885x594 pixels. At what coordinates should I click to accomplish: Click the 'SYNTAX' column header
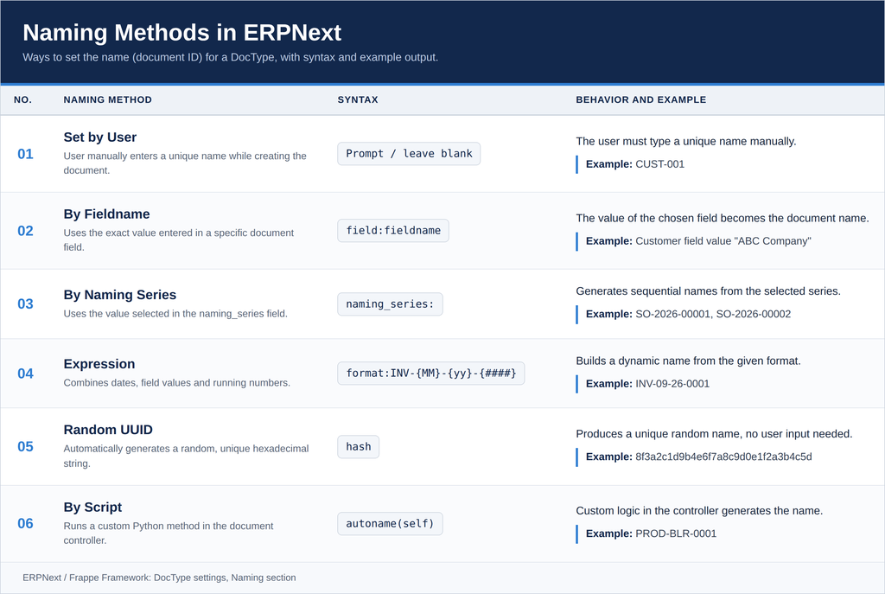pos(358,100)
